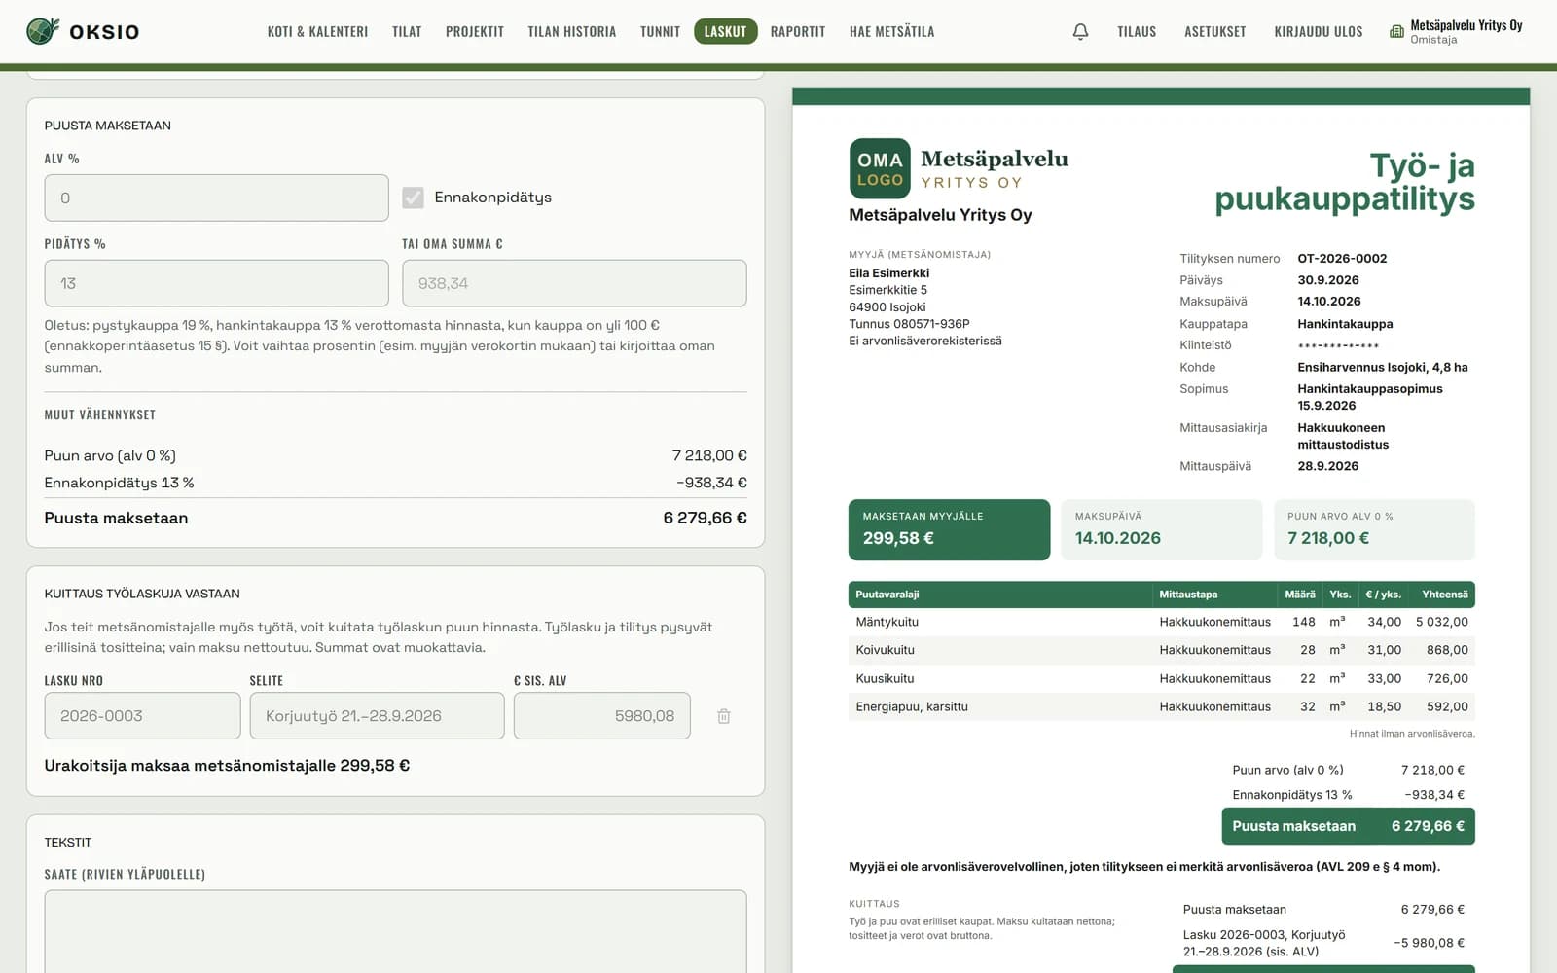Select the Kuusikuitu row
The height and width of the screenshot is (973, 1557).
click(1162, 678)
